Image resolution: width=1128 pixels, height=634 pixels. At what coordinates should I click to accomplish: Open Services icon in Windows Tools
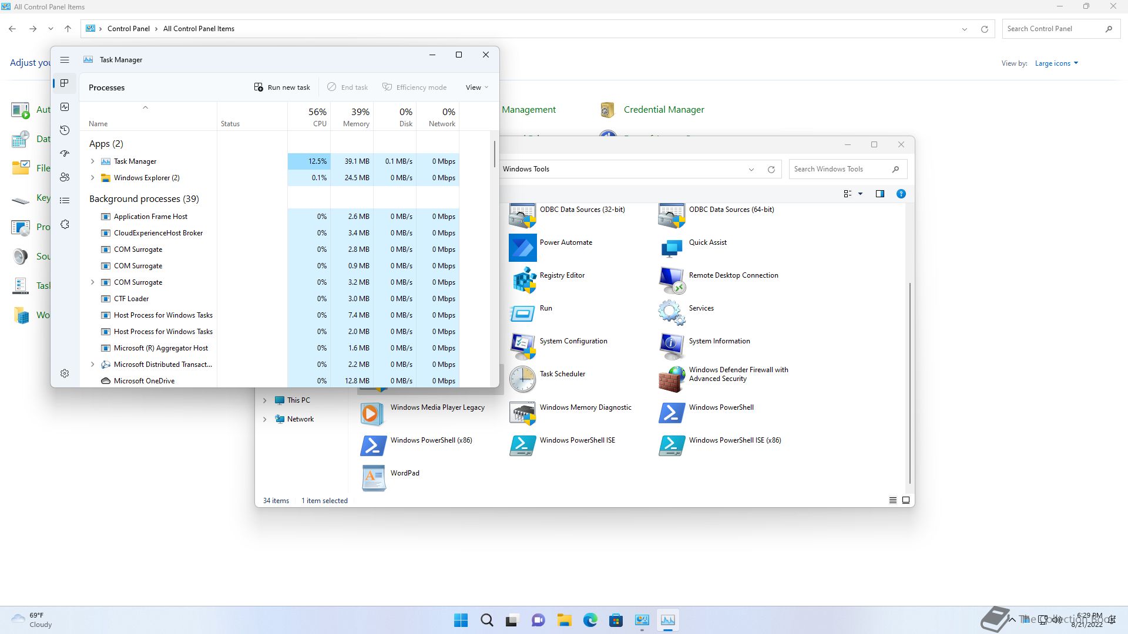pyautogui.click(x=672, y=313)
